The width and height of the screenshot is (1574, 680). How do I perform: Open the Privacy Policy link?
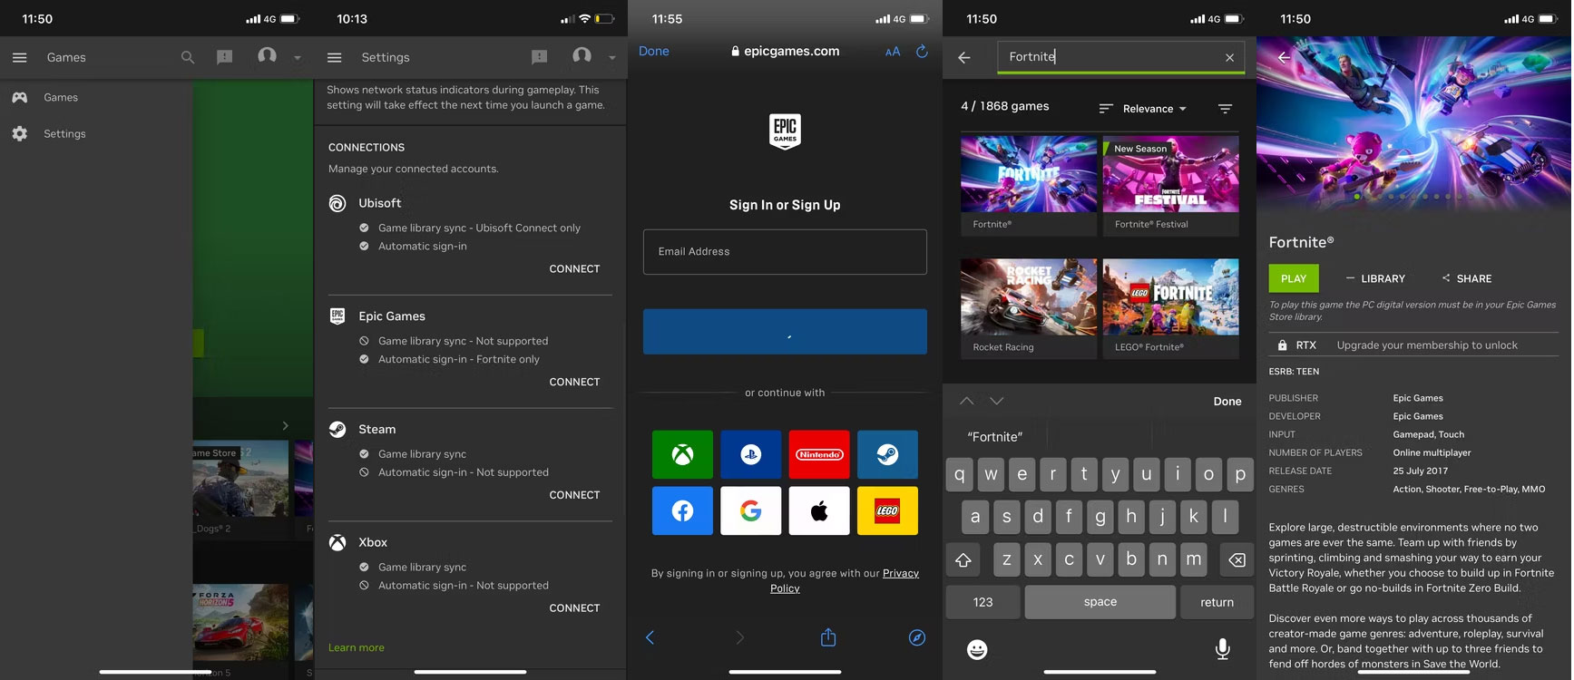(x=901, y=573)
